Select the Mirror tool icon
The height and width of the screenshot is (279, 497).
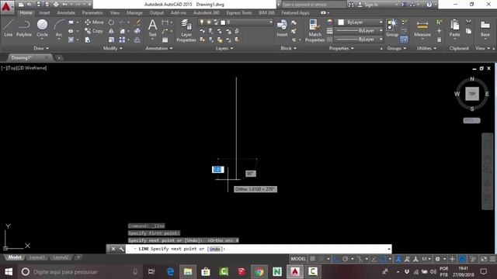coord(111,31)
